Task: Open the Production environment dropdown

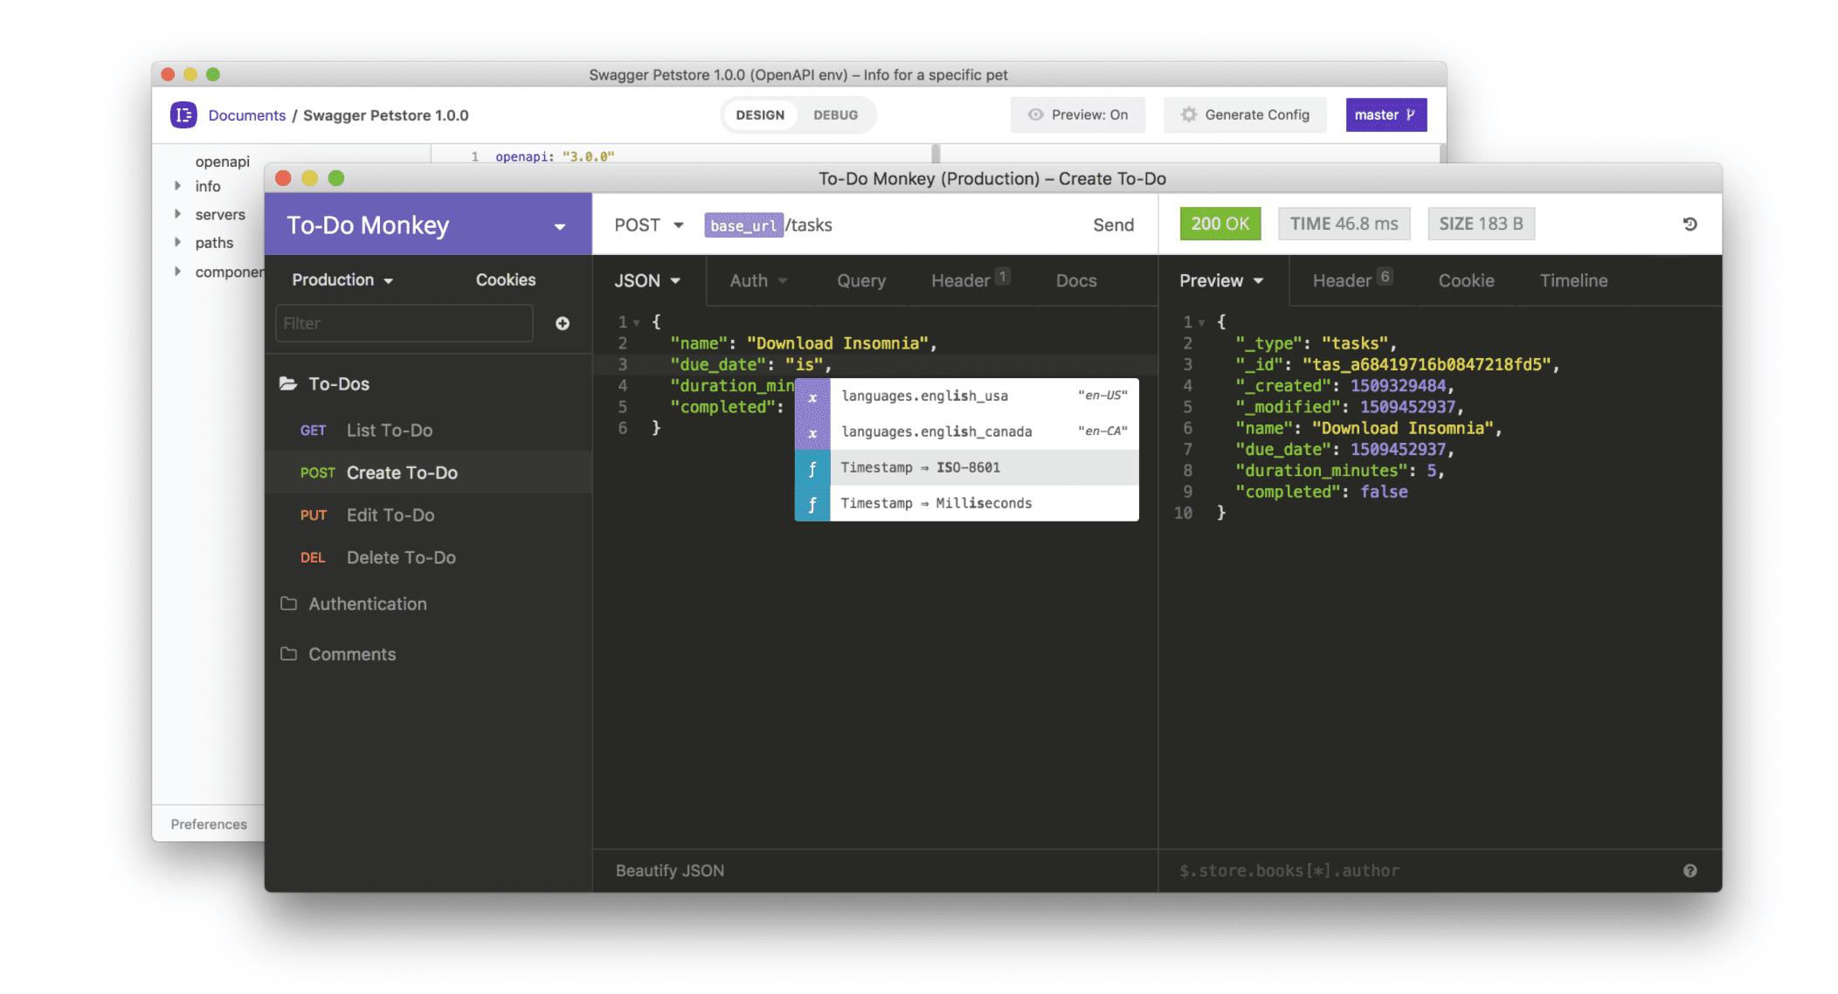Action: tap(342, 280)
